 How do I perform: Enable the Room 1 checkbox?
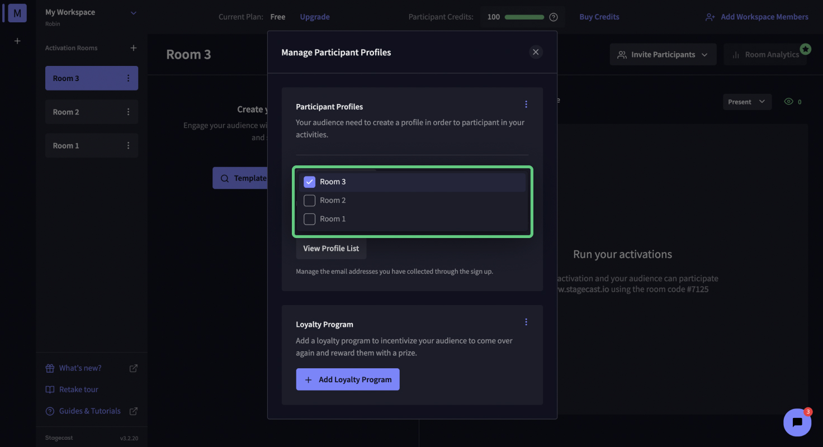(x=309, y=218)
